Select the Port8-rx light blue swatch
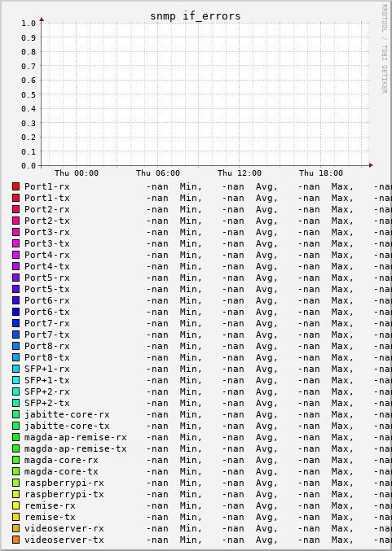The height and width of the screenshot is (551, 392). [15, 346]
